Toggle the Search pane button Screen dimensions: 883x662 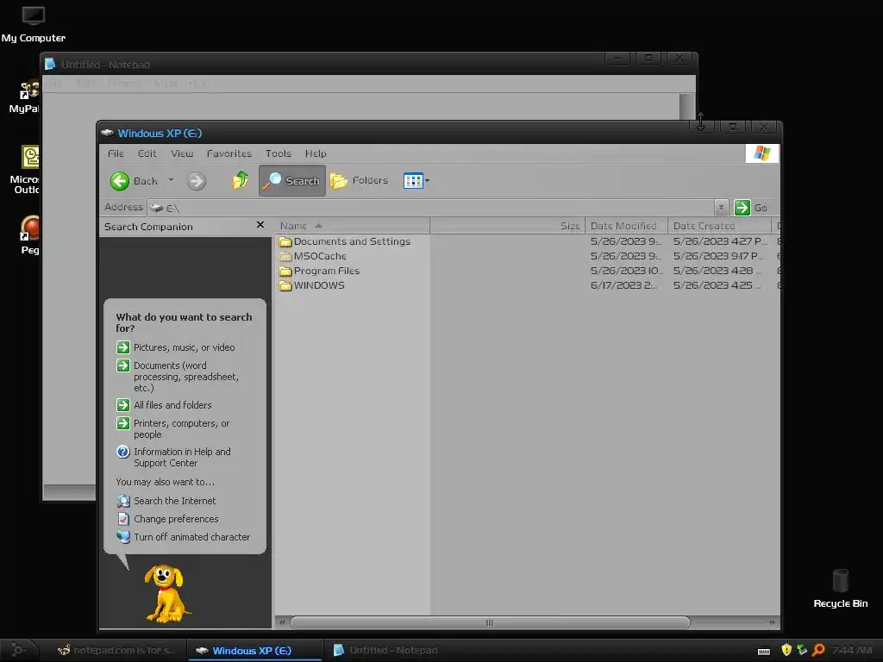(x=291, y=181)
